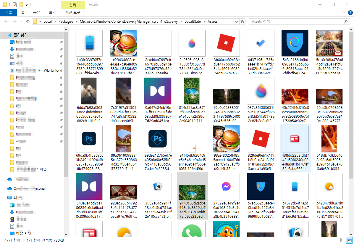
Task: Click the Packages breadcrumb segment
Action: [x=66, y=22]
